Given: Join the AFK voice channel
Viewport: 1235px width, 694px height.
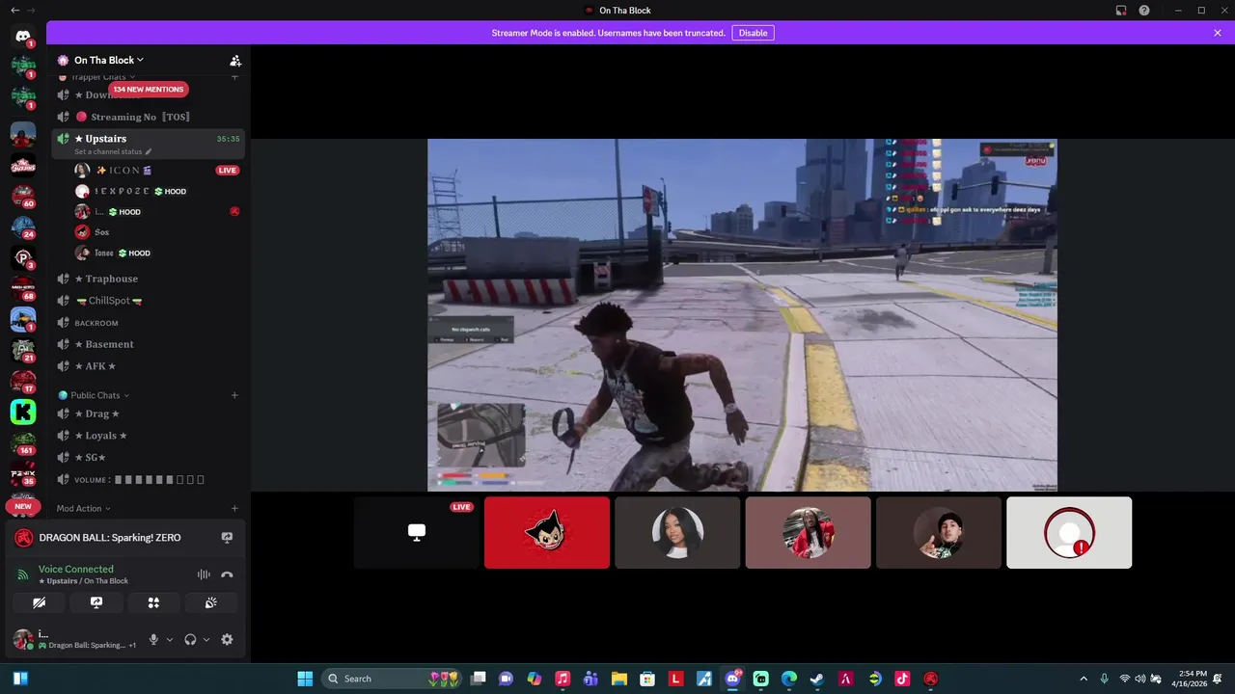Looking at the screenshot, I should point(148,366).
